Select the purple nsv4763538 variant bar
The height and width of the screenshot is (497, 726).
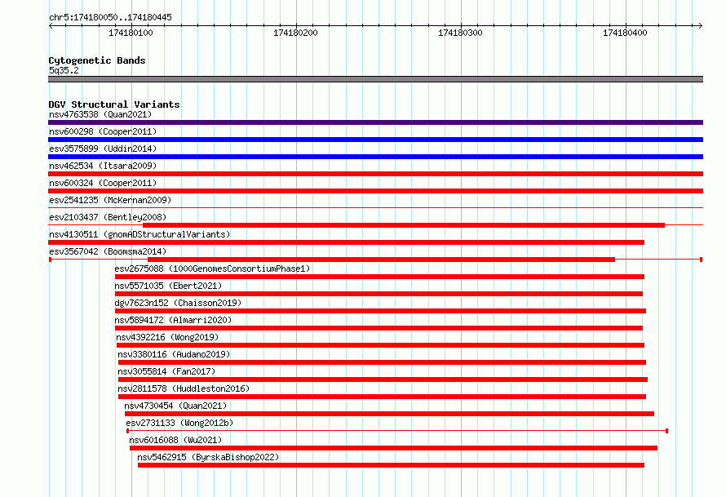375,122
